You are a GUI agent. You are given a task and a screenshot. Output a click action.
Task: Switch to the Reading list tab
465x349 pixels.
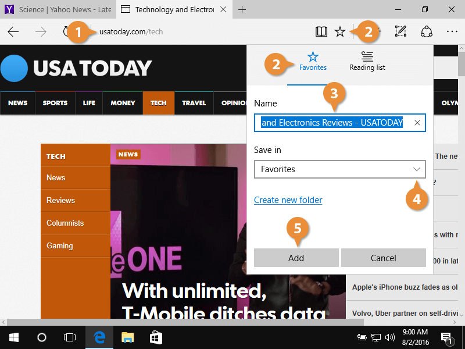tap(367, 61)
